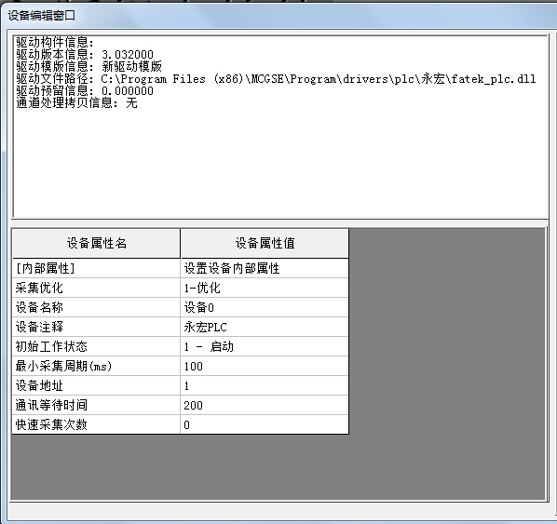Select the 设备注释 property cell
This screenshot has height=524, width=557.
click(x=96, y=327)
